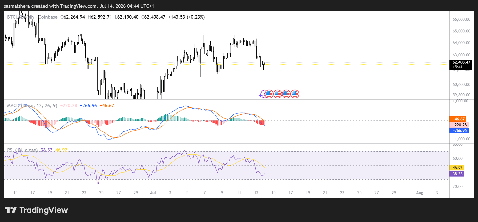
Task: Open the leftmost US flag economic event
Action: 269,94
